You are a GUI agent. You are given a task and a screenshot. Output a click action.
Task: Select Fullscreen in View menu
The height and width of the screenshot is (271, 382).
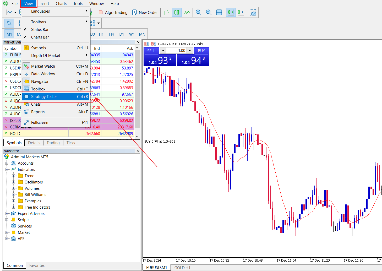pyautogui.click(x=56, y=123)
